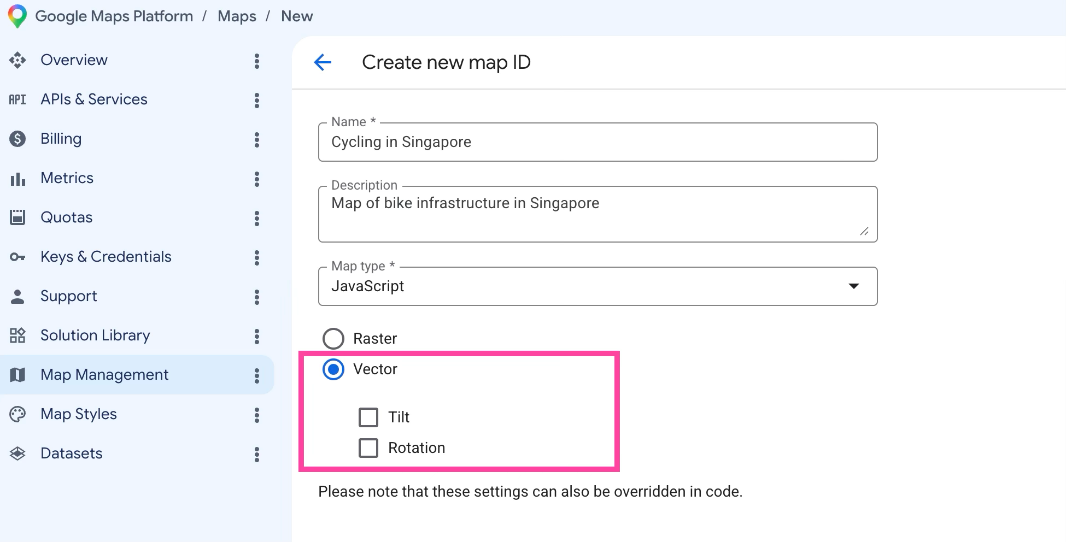
Task: Open Billing more options menu
Action: point(256,139)
